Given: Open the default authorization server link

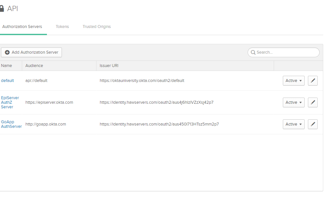Looking at the screenshot, I should tap(7, 81).
